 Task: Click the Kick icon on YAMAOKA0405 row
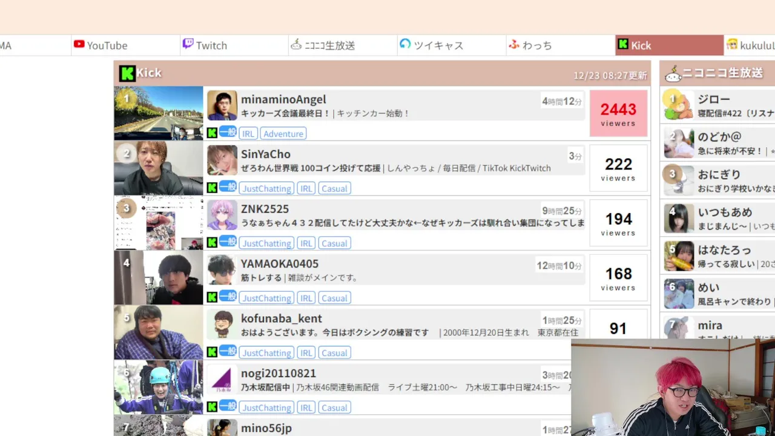[x=212, y=297]
